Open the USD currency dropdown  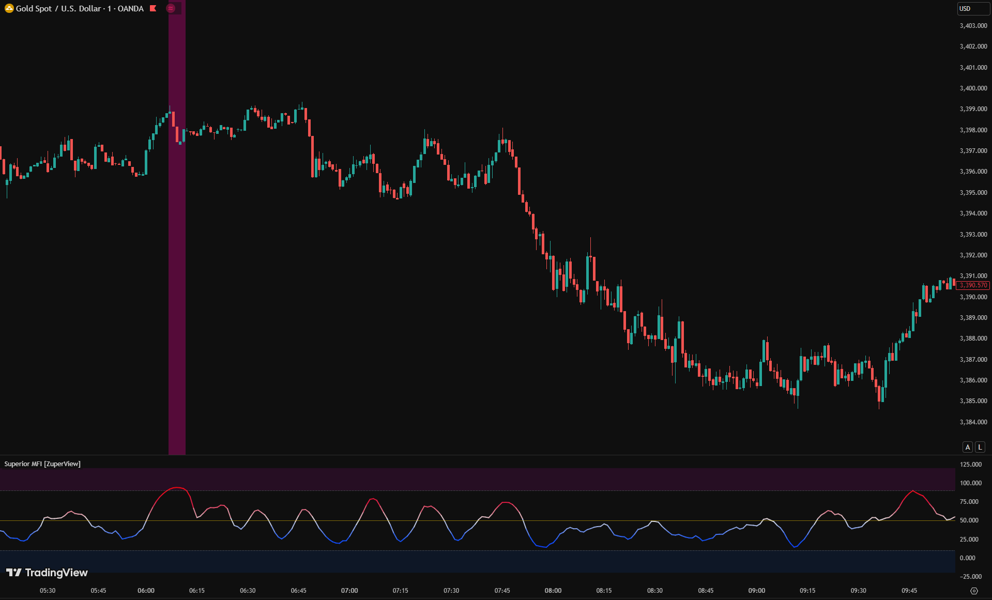pyautogui.click(x=973, y=9)
